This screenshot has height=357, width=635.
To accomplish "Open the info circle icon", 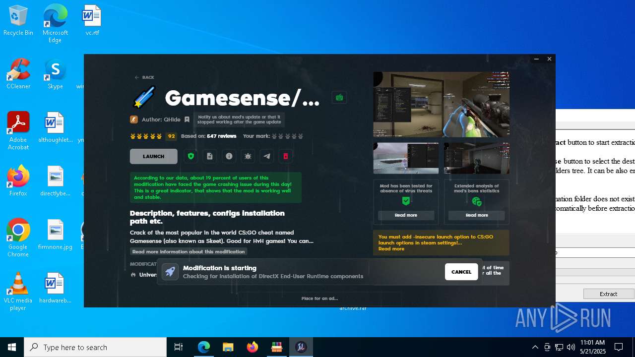I will click(229, 156).
